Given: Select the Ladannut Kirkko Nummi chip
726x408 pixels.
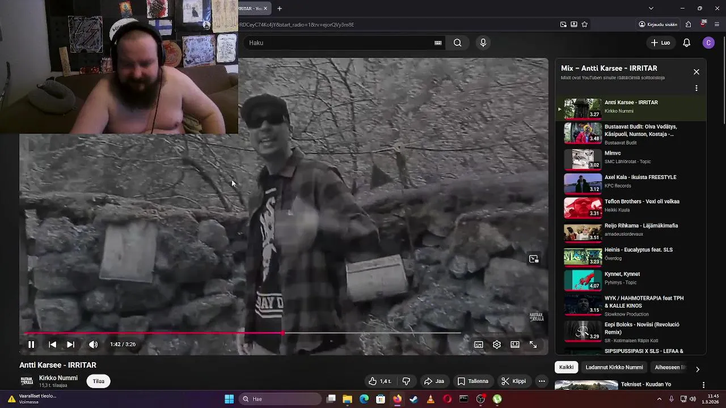Looking at the screenshot, I should pos(614,367).
